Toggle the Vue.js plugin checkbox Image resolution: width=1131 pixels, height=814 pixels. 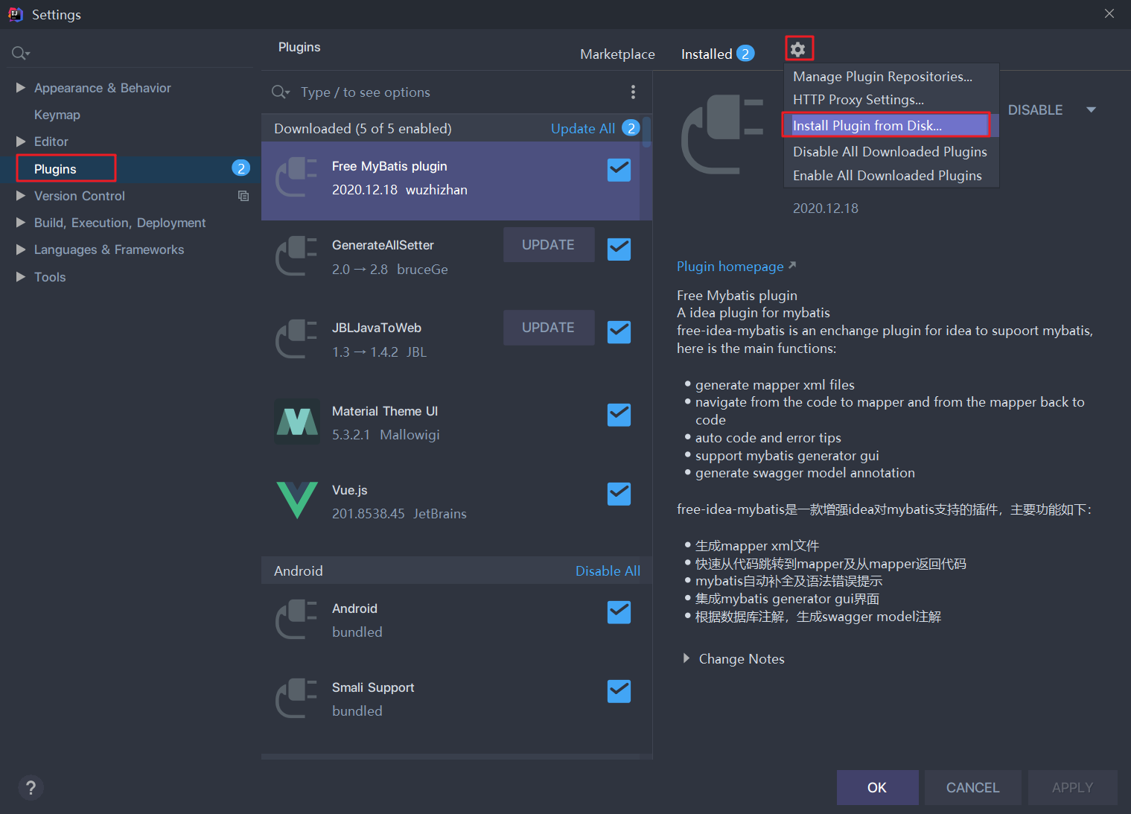[619, 494]
